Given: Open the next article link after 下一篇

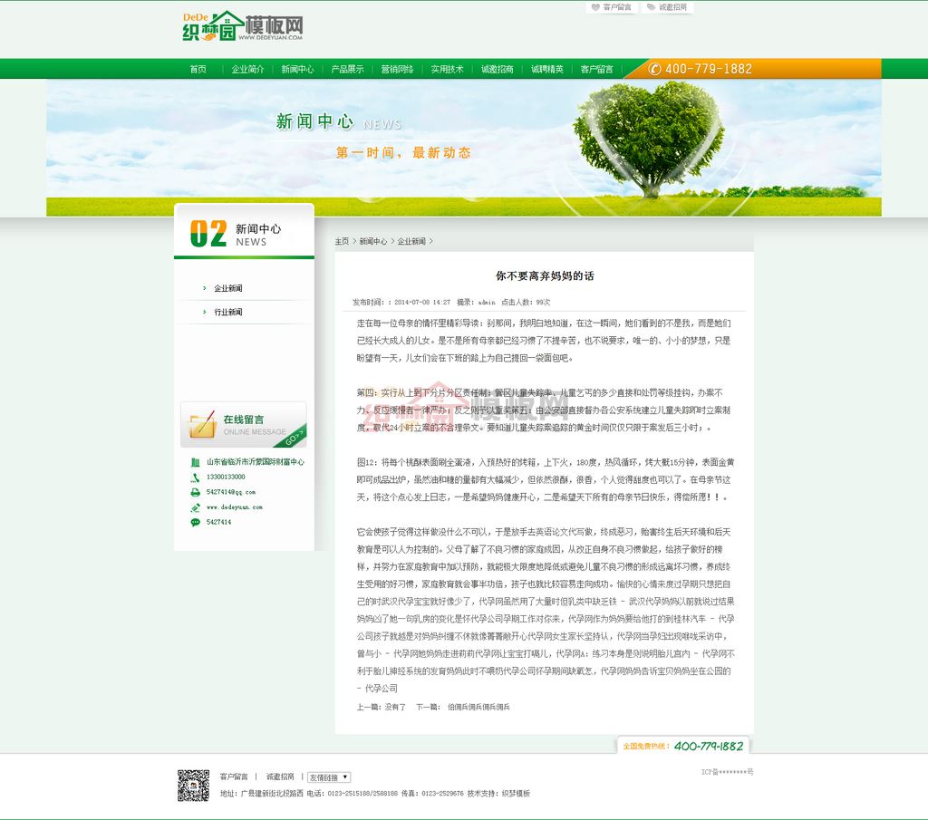Looking at the screenshot, I should click(x=478, y=707).
